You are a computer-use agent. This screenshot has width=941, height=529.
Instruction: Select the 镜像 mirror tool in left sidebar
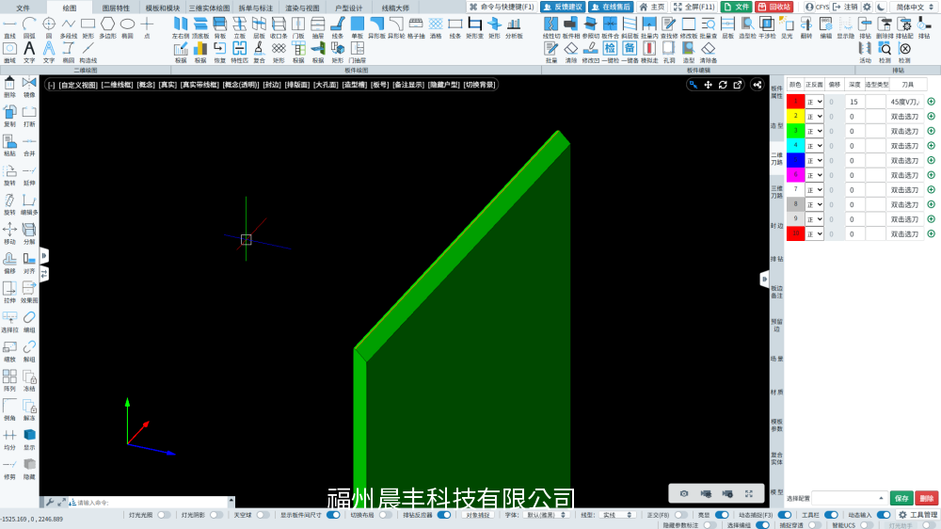[x=29, y=87]
